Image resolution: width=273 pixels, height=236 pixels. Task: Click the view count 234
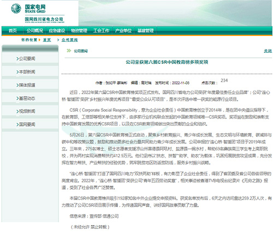(224, 81)
